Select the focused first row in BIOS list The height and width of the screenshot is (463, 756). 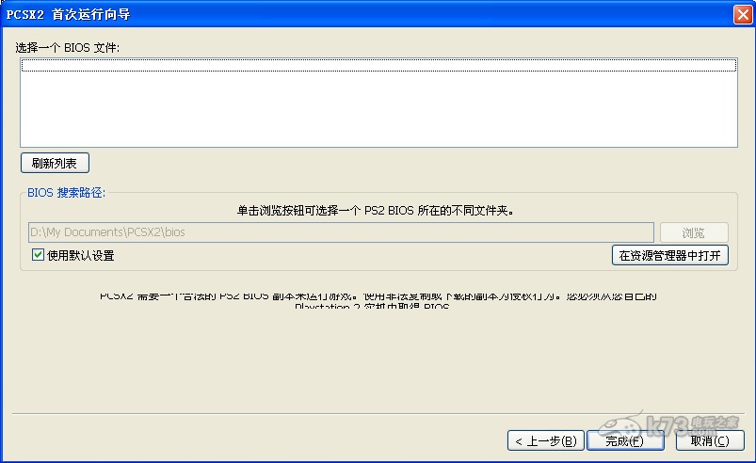377,66
